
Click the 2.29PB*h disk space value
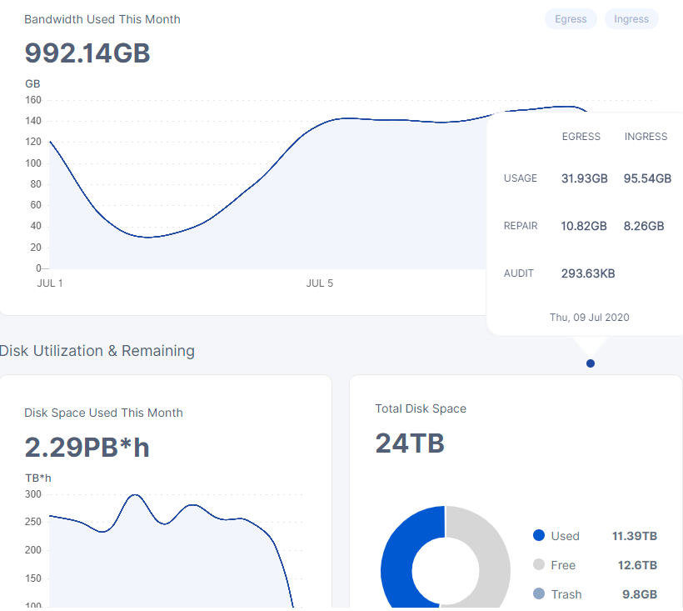coord(87,448)
